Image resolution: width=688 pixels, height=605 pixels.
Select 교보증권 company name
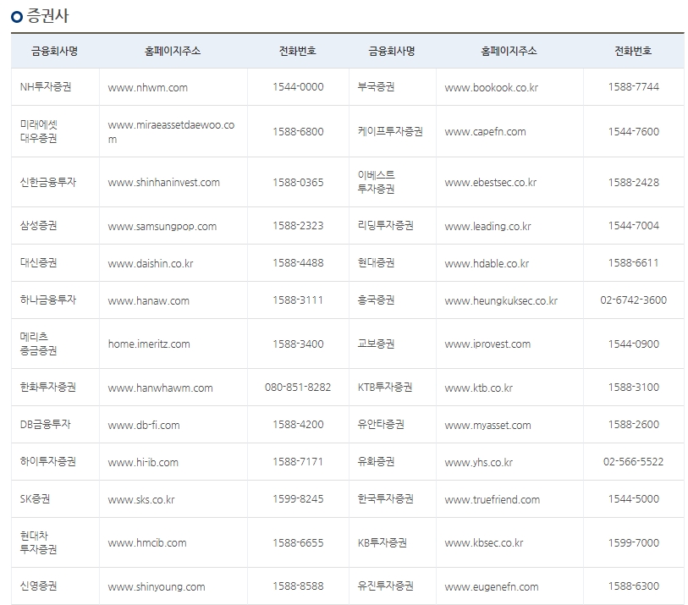(x=376, y=344)
